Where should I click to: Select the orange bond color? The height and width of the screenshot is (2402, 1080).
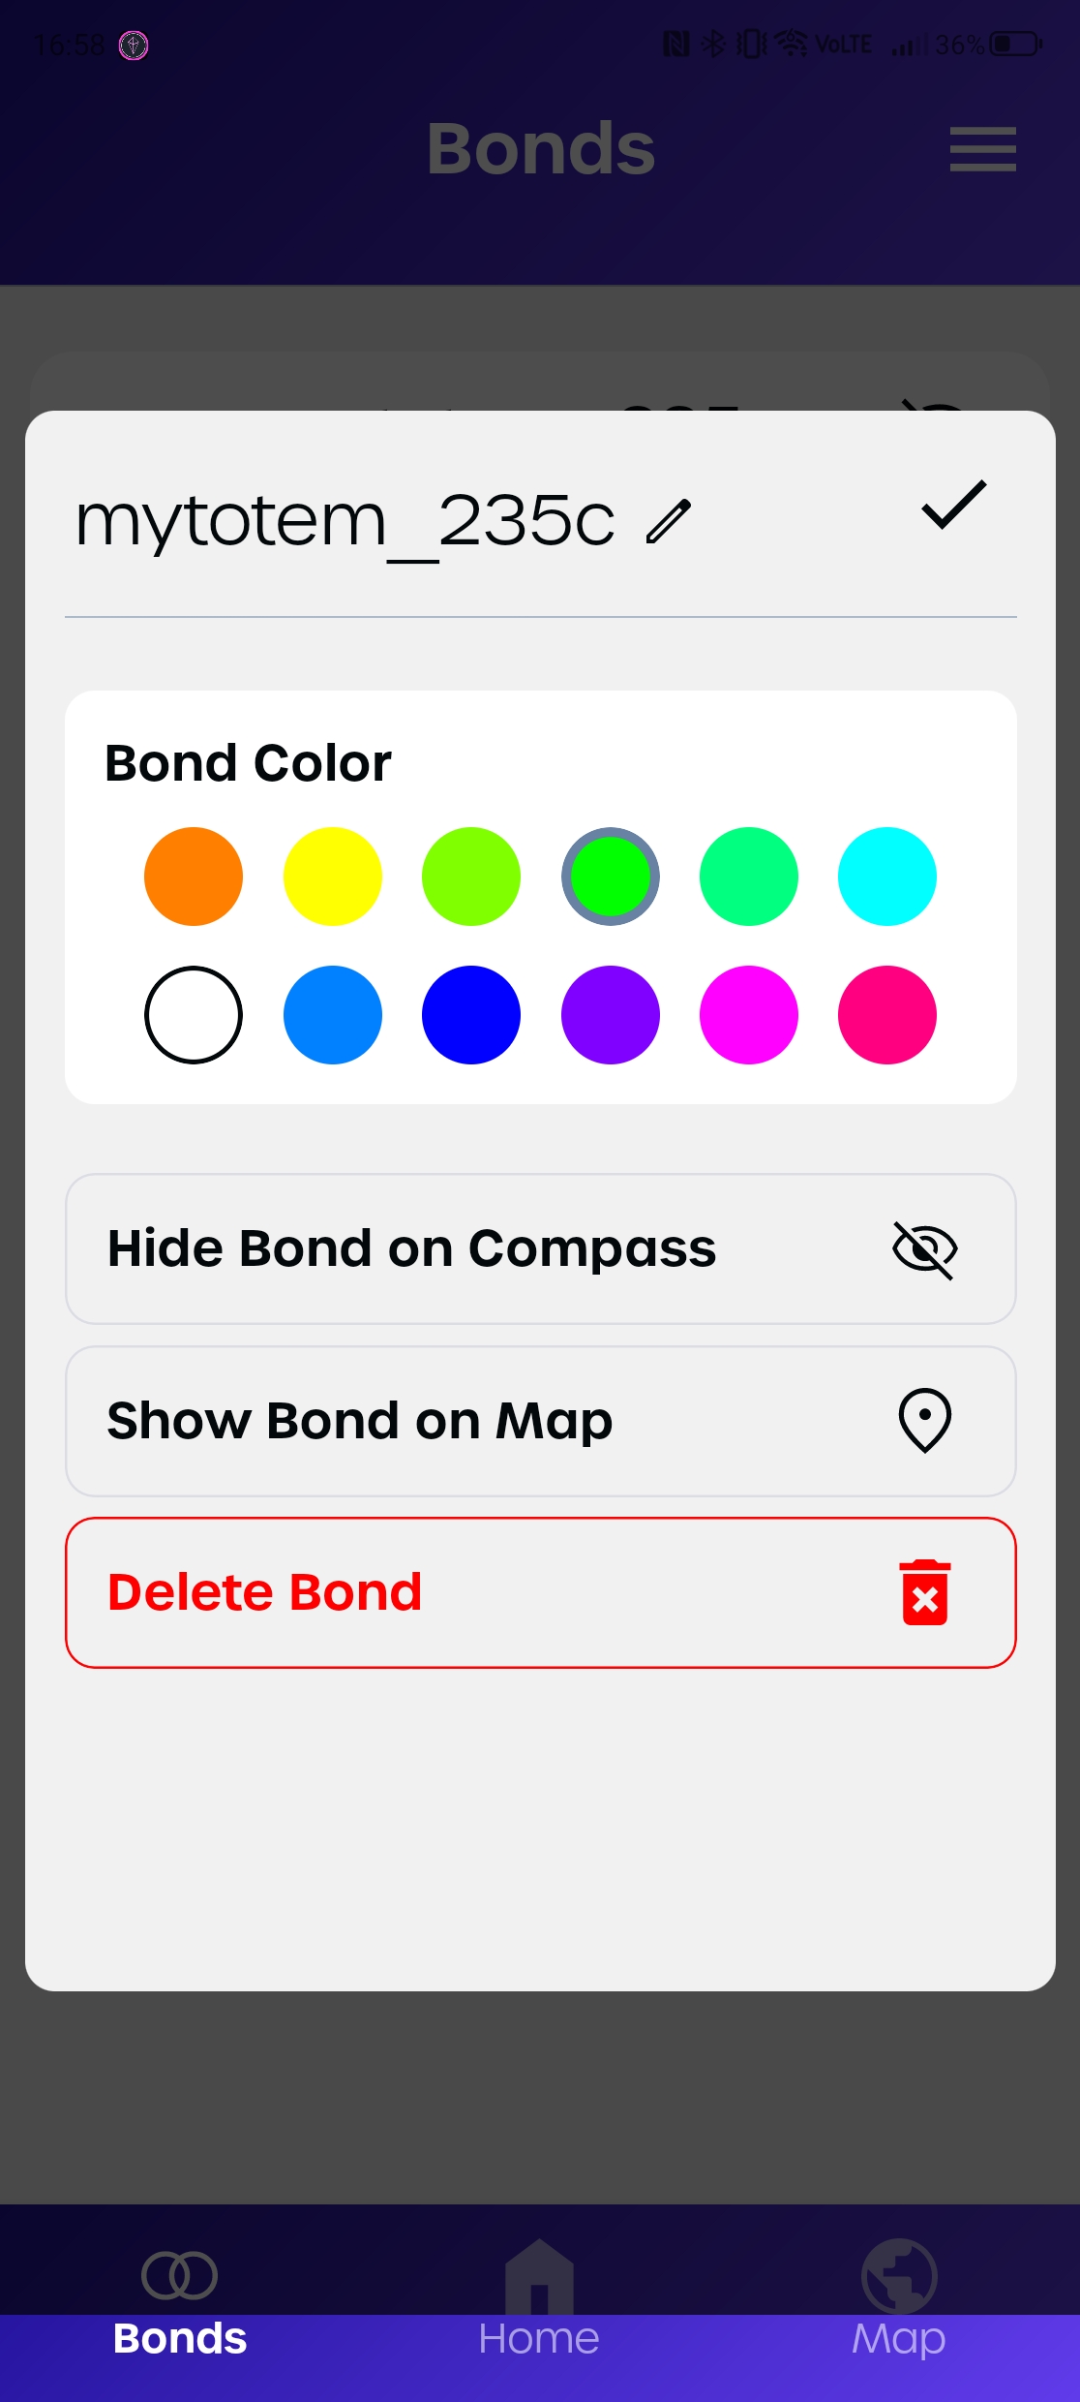click(194, 877)
